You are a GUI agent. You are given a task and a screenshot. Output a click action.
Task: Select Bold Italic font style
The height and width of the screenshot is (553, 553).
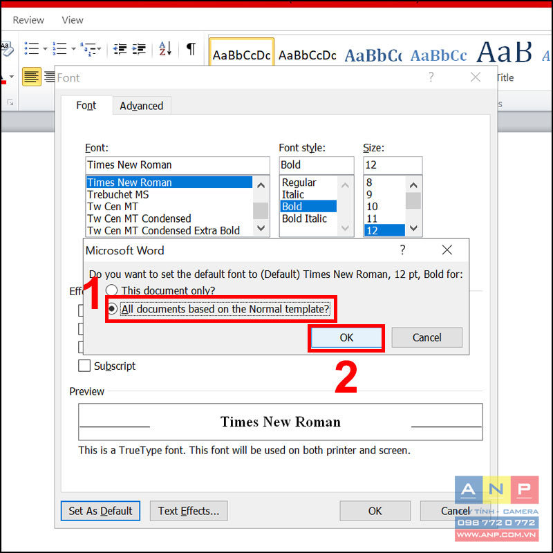pyautogui.click(x=308, y=218)
